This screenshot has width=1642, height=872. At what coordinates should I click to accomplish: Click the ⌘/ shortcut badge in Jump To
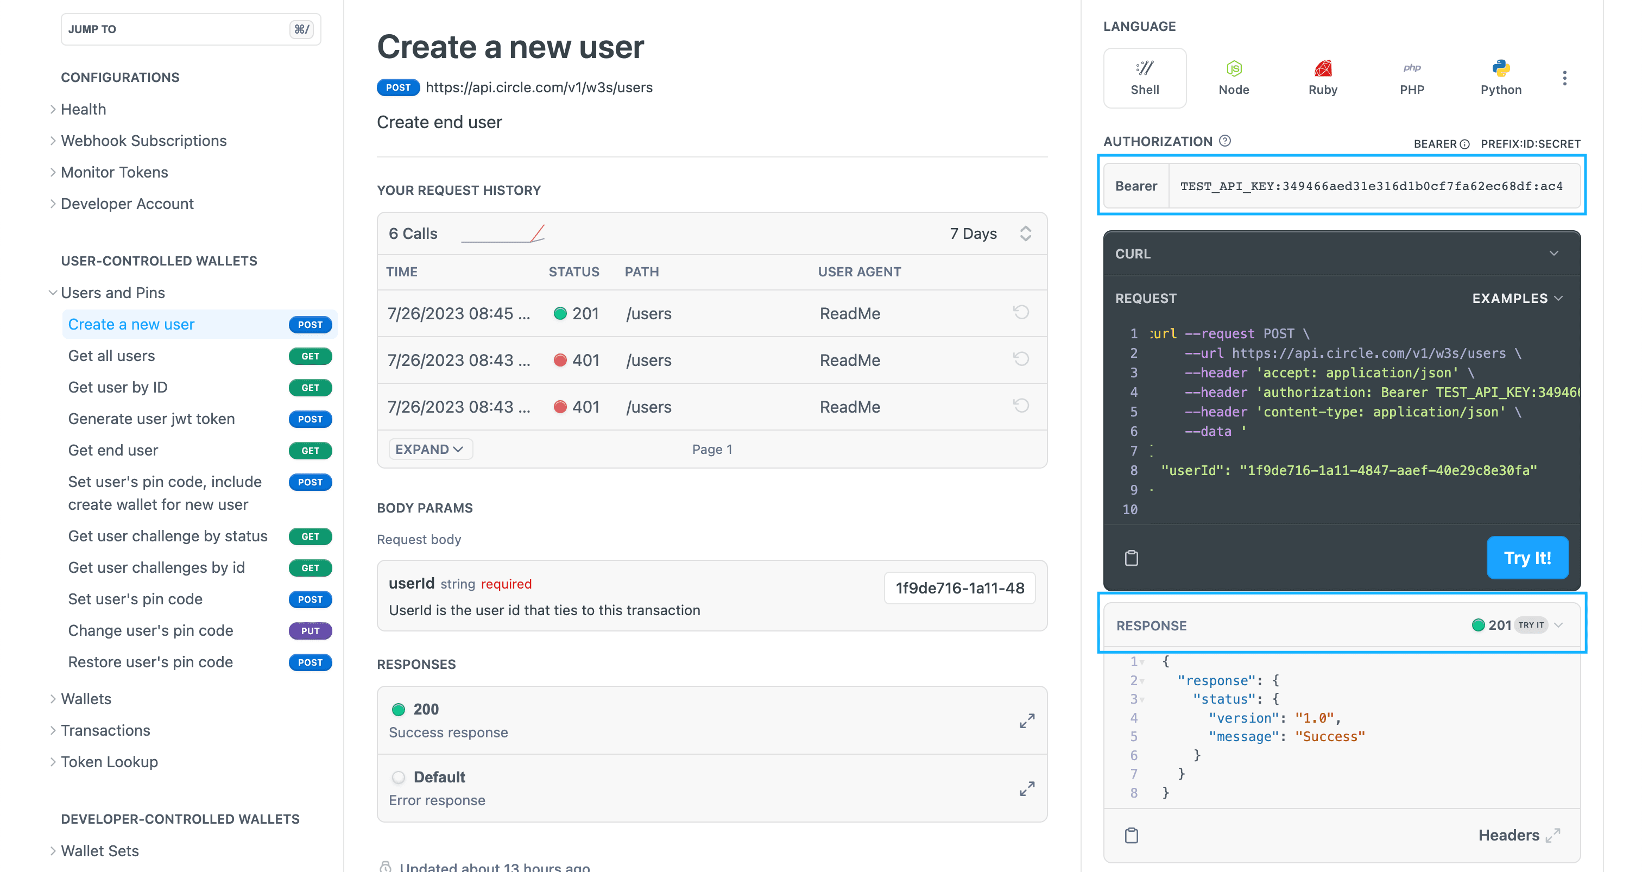(x=301, y=29)
